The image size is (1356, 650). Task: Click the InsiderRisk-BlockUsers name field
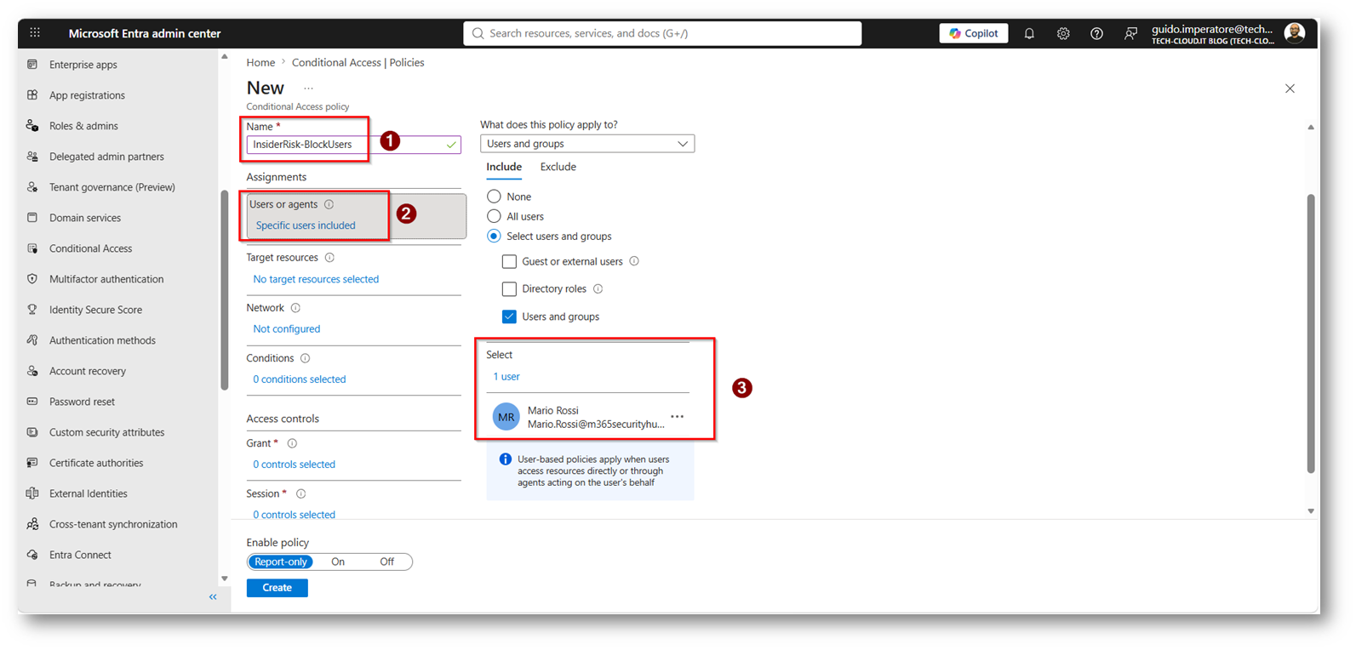(x=353, y=145)
